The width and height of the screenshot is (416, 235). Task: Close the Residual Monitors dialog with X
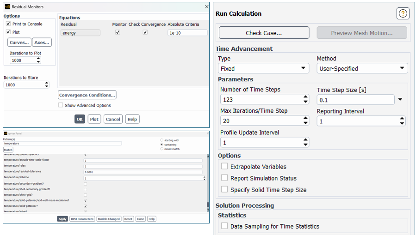coord(207,6)
